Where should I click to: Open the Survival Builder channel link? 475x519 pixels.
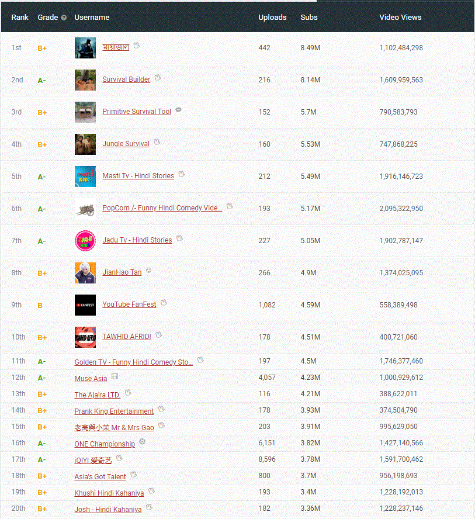tap(126, 79)
